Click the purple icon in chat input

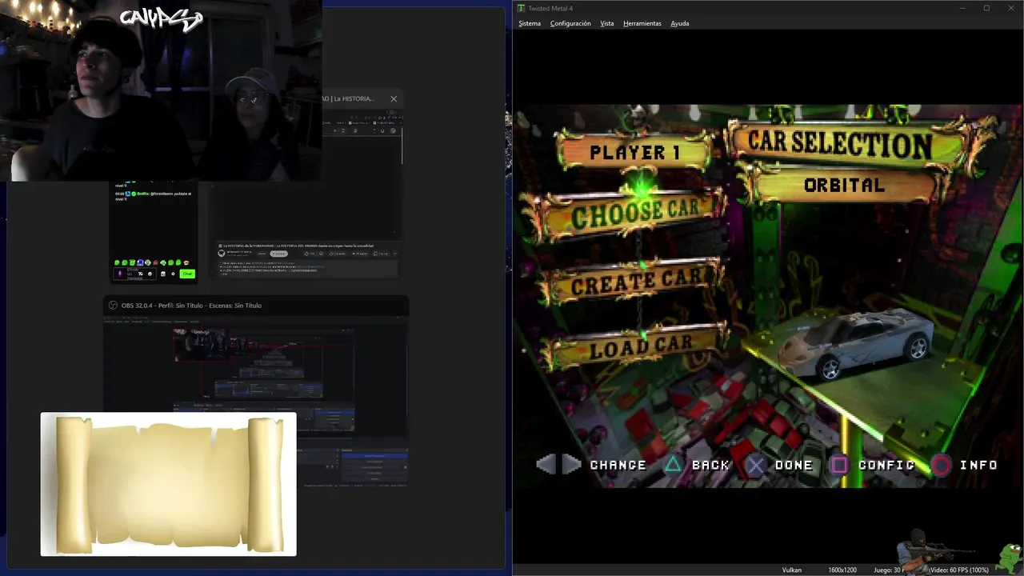pos(120,274)
